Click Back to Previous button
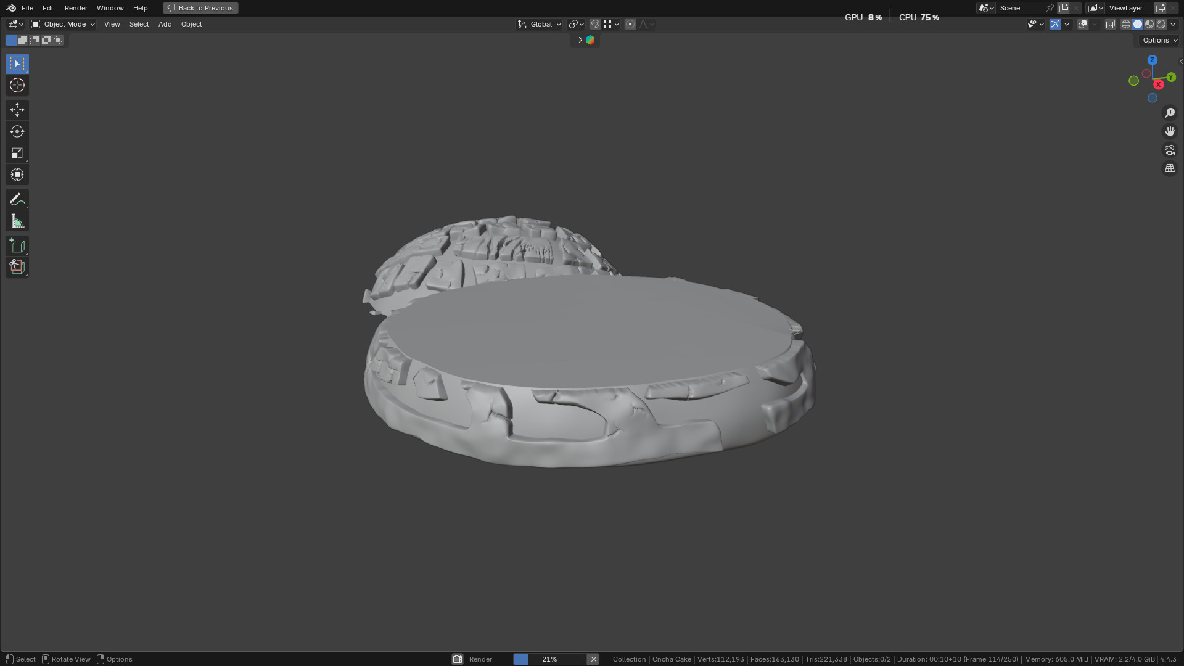The width and height of the screenshot is (1184, 666). coord(200,8)
